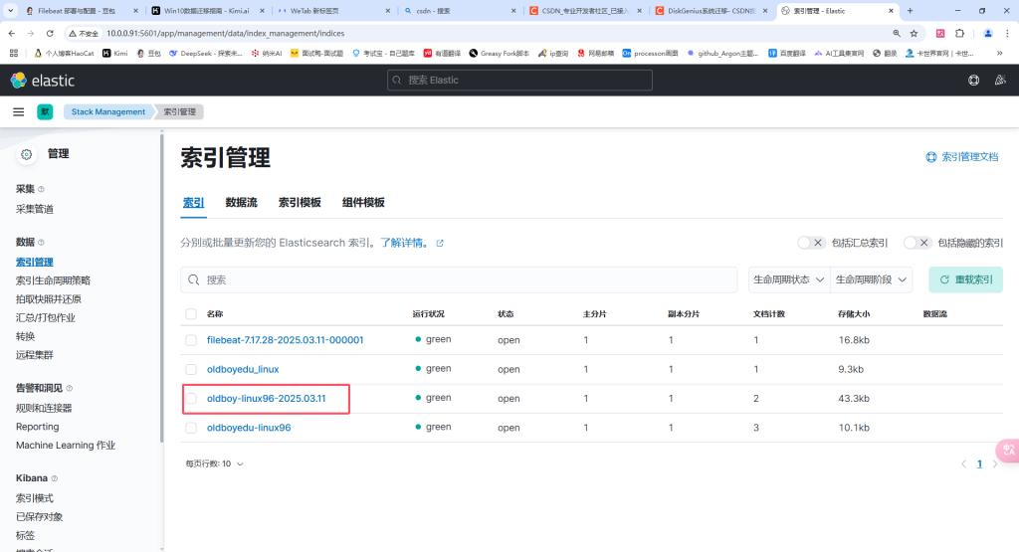Open the newsfeed icon in header
The width and height of the screenshot is (1019, 552).
pos(999,80)
